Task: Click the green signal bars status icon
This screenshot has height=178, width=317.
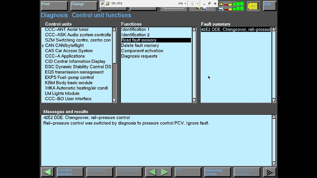Action: [233, 6]
